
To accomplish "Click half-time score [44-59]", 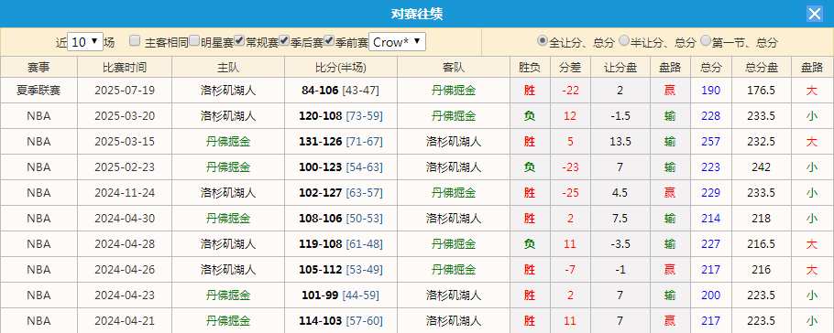I will coord(360,295).
